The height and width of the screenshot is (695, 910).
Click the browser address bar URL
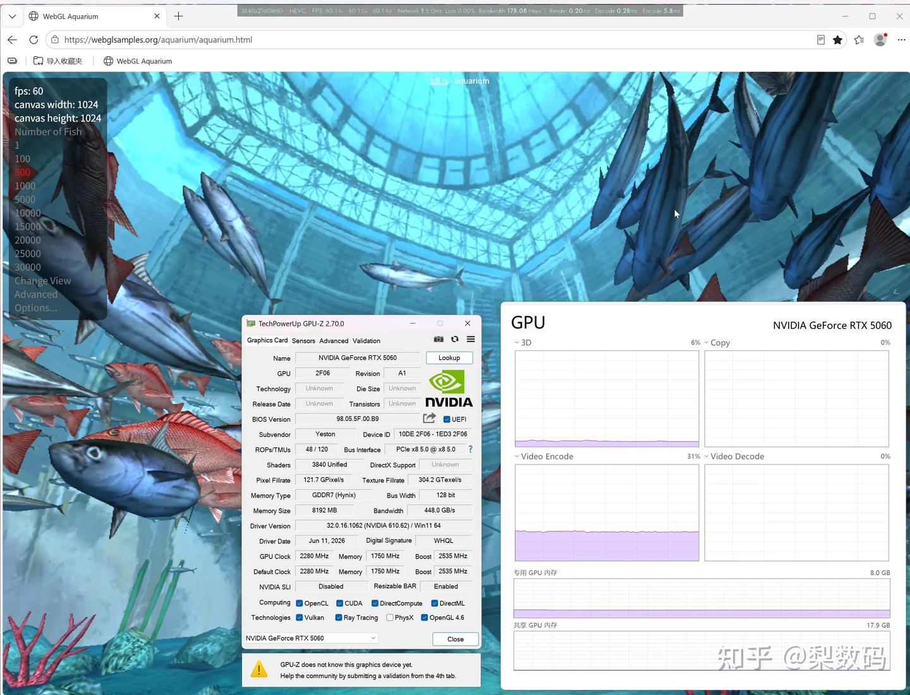pos(158,40)
